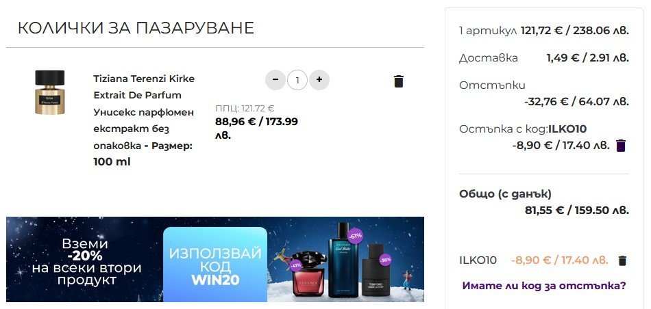Click the item price 88,96 € / 173.99 лв.
651x309 pixels.
[x=256, y=128]
